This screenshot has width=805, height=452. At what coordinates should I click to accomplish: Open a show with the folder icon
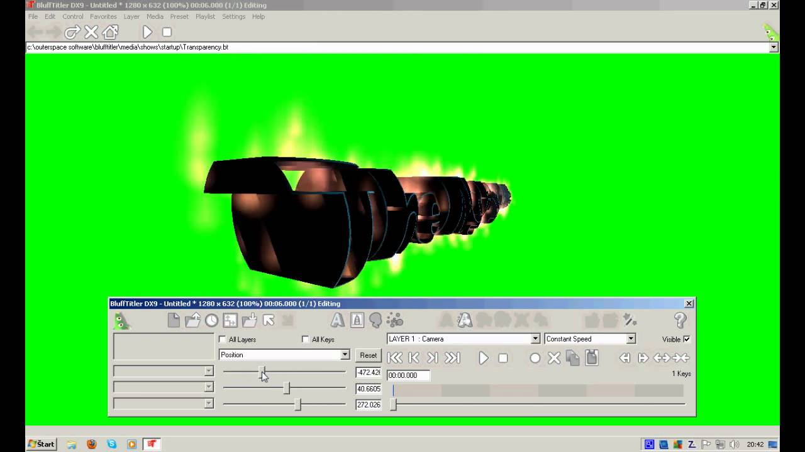(x=192, y=320)
